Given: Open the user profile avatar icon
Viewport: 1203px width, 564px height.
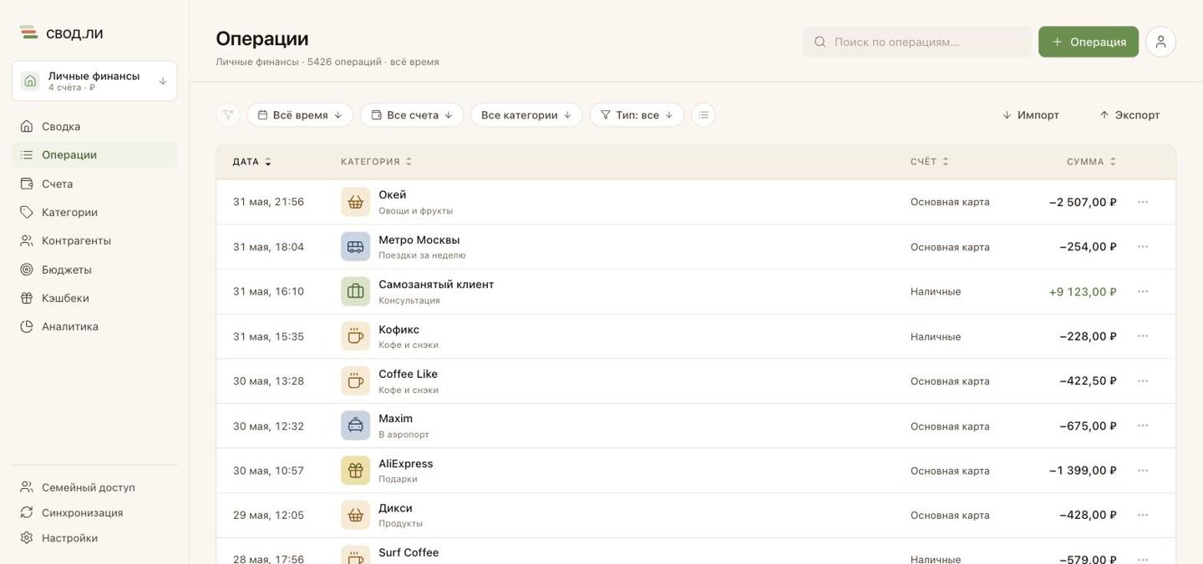Looking at the screenshot, I should pyautogui.click(x=1160, y=42).
